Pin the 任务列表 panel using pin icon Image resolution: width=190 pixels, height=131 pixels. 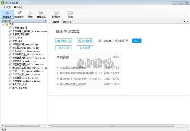pyautogui.click(x=45, y=21)
